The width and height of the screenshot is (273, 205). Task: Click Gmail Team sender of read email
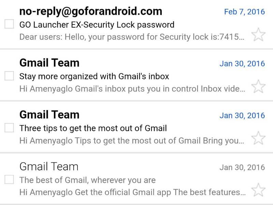pos(49,166)
